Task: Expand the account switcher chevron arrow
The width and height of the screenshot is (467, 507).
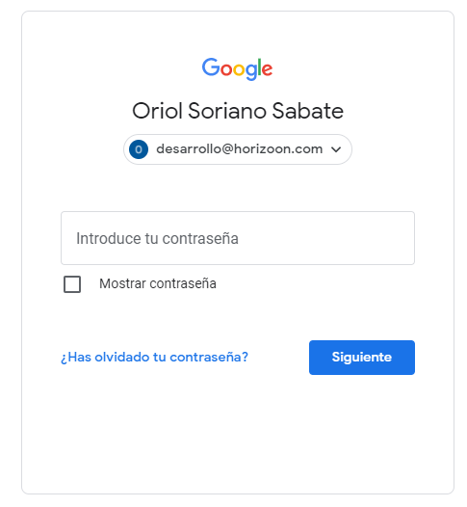Action: (336, 149)
